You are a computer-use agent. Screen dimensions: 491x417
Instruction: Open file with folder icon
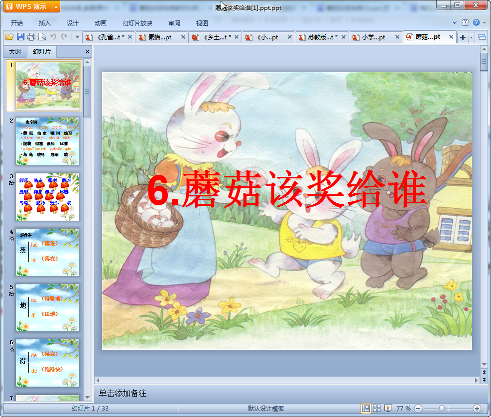[x=9, y=37]
